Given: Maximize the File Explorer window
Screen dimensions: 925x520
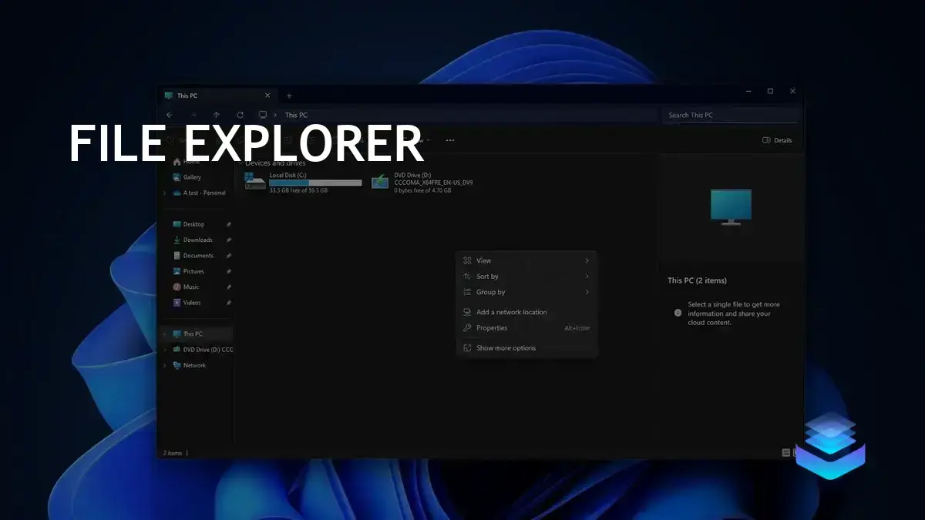Looking at the screenshot, I should (x=770, y=91).
